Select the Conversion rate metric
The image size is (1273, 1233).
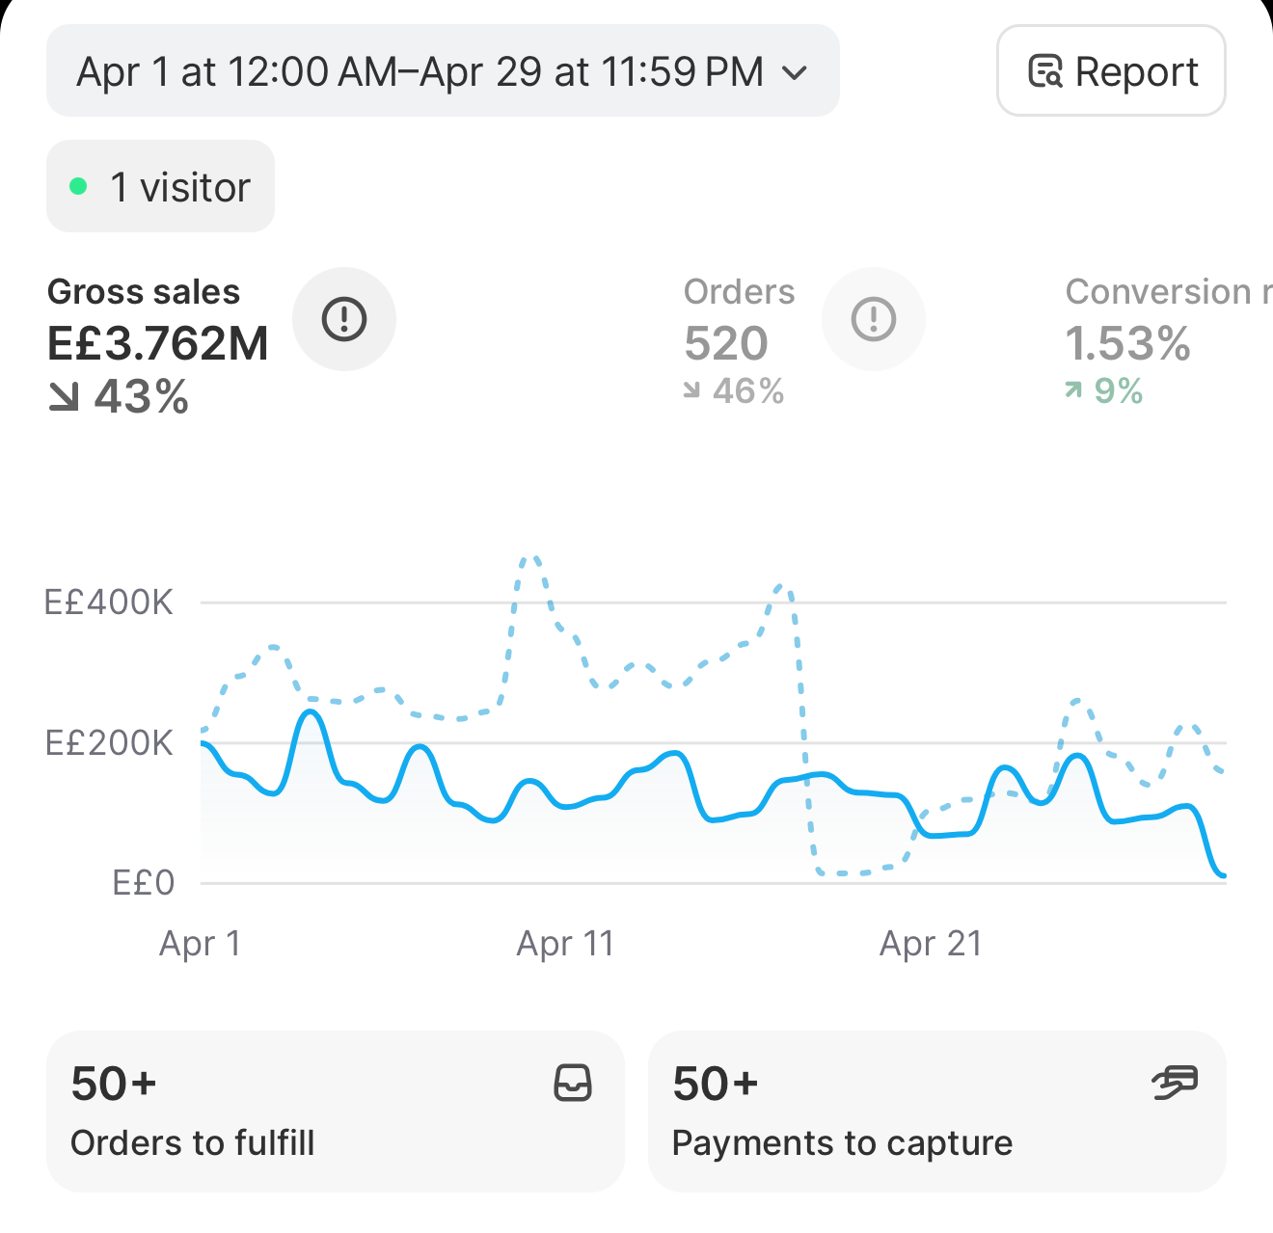click(x=1169, y=341)
